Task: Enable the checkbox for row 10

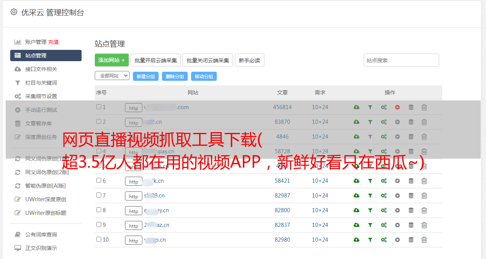Action: (99, 239)
